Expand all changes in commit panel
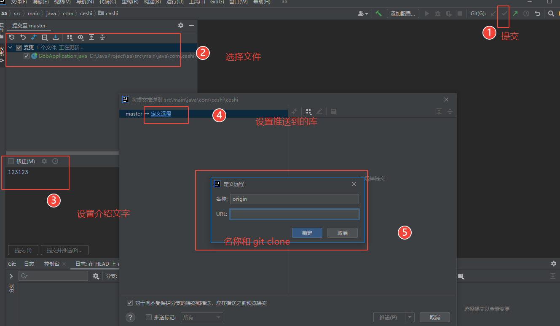Screen dimensions: 560x326 click(x=91, y=37)
